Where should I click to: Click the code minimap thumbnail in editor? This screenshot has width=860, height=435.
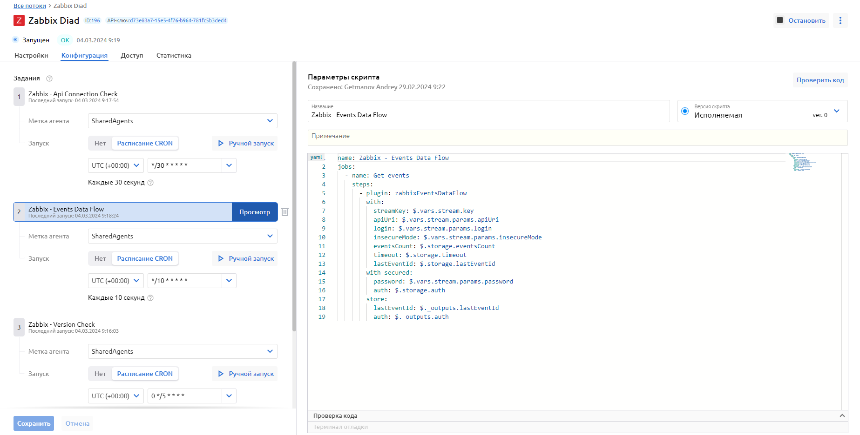pyautogui.click(x=802, y=162)
